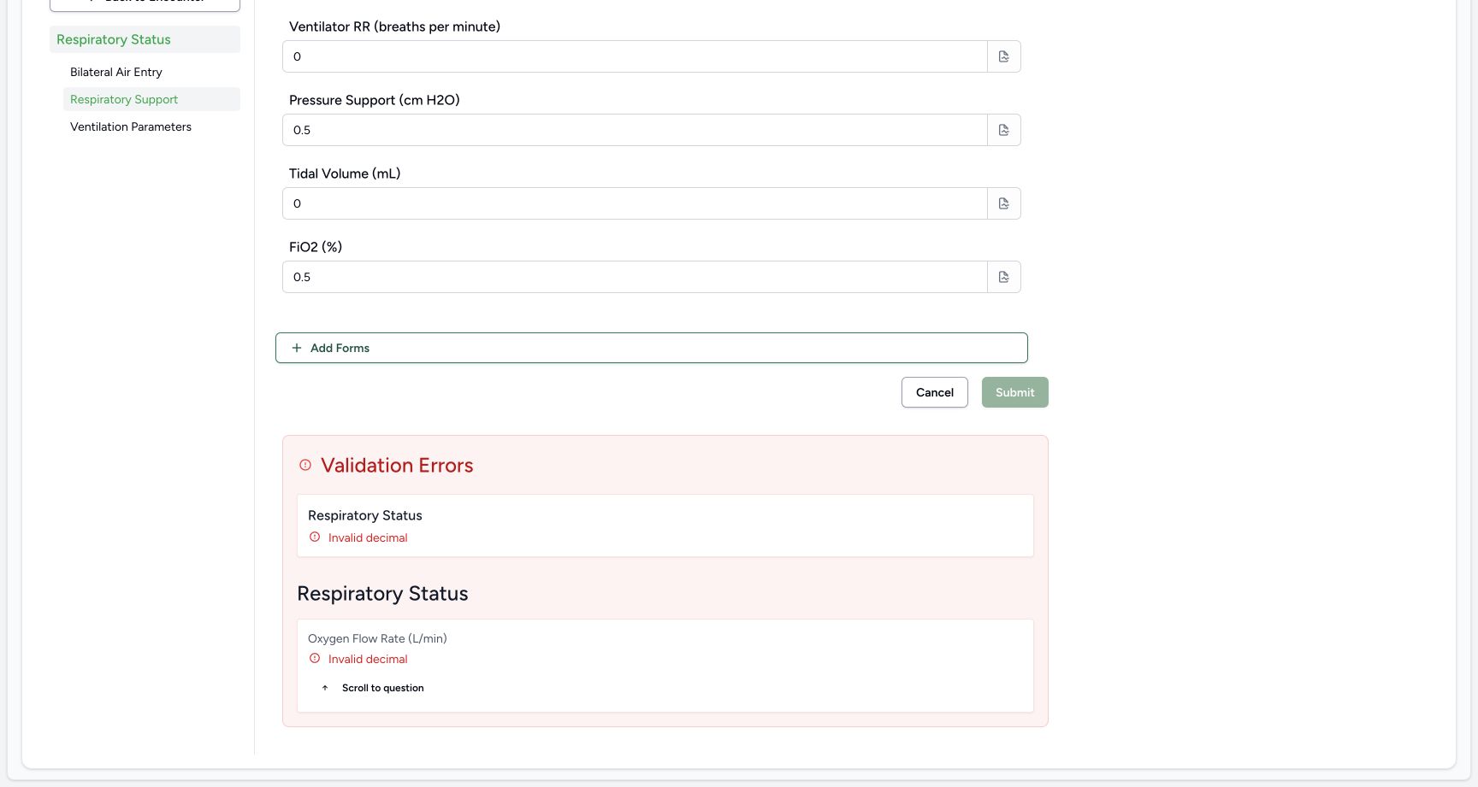Open note icon for Pressure Support field
Image resolution: width=1478 pixels, height=787 pixels.
[x=1004, y=130]
